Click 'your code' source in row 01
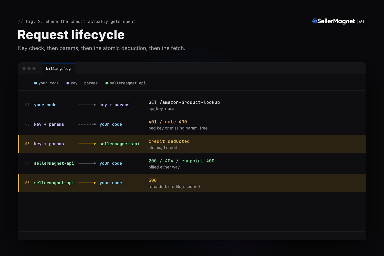This screenshot has width=384, height=256. click(x=45, y=105)
